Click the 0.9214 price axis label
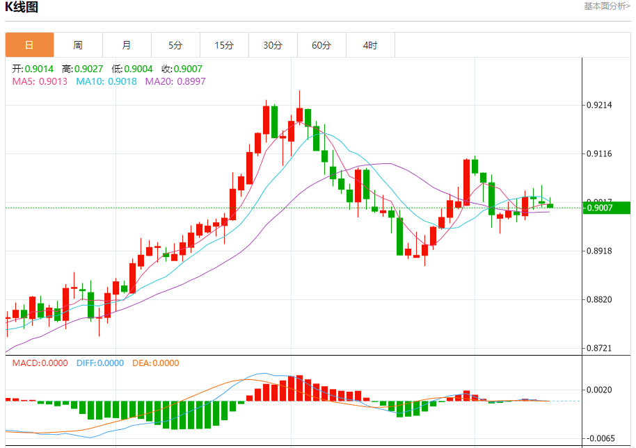 coord(599,106)
